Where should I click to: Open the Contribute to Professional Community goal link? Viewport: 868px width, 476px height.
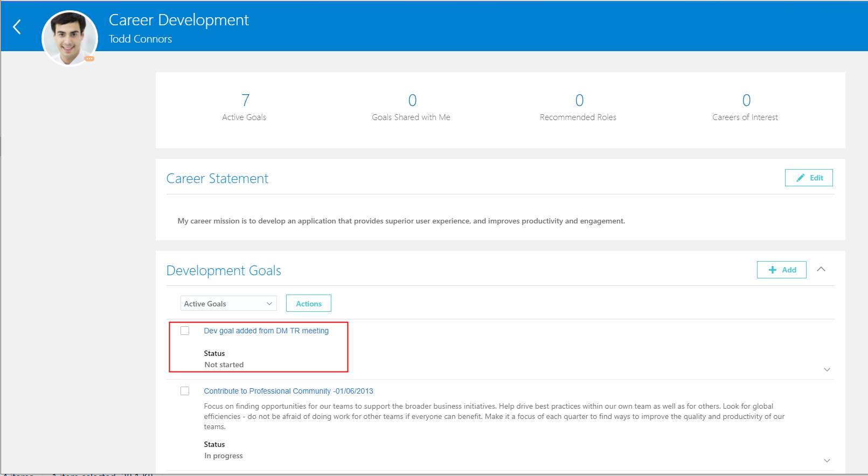(x=288, y=391)
